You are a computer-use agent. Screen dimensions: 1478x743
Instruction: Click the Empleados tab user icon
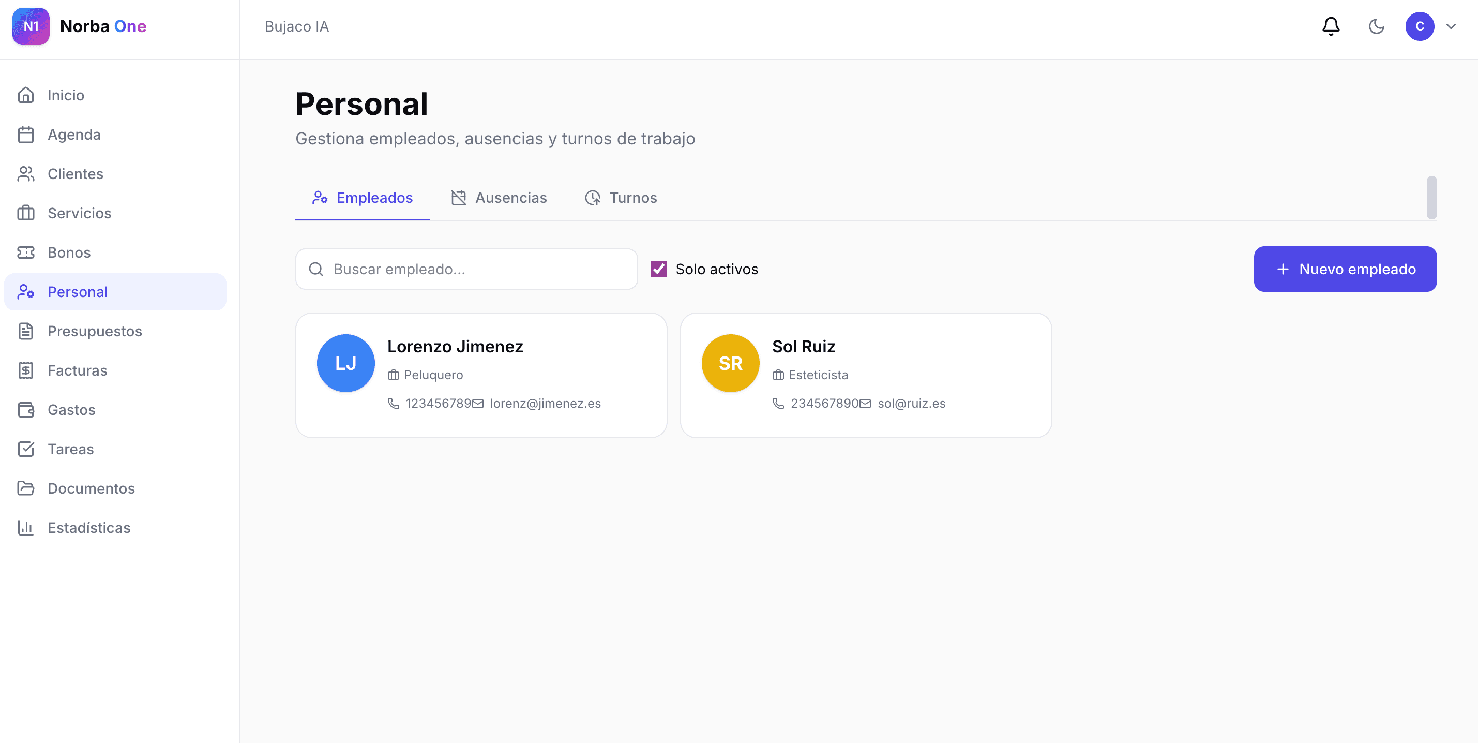click(320, 198)
